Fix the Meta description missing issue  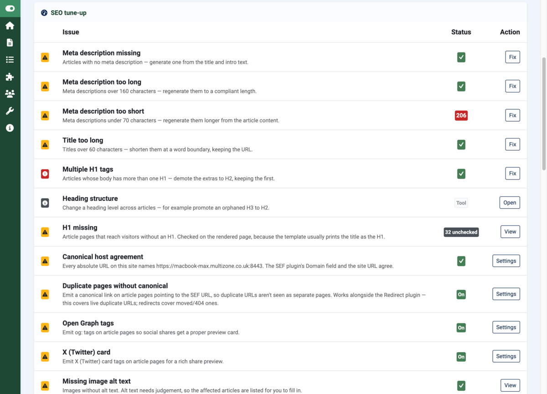pos(513,57)
